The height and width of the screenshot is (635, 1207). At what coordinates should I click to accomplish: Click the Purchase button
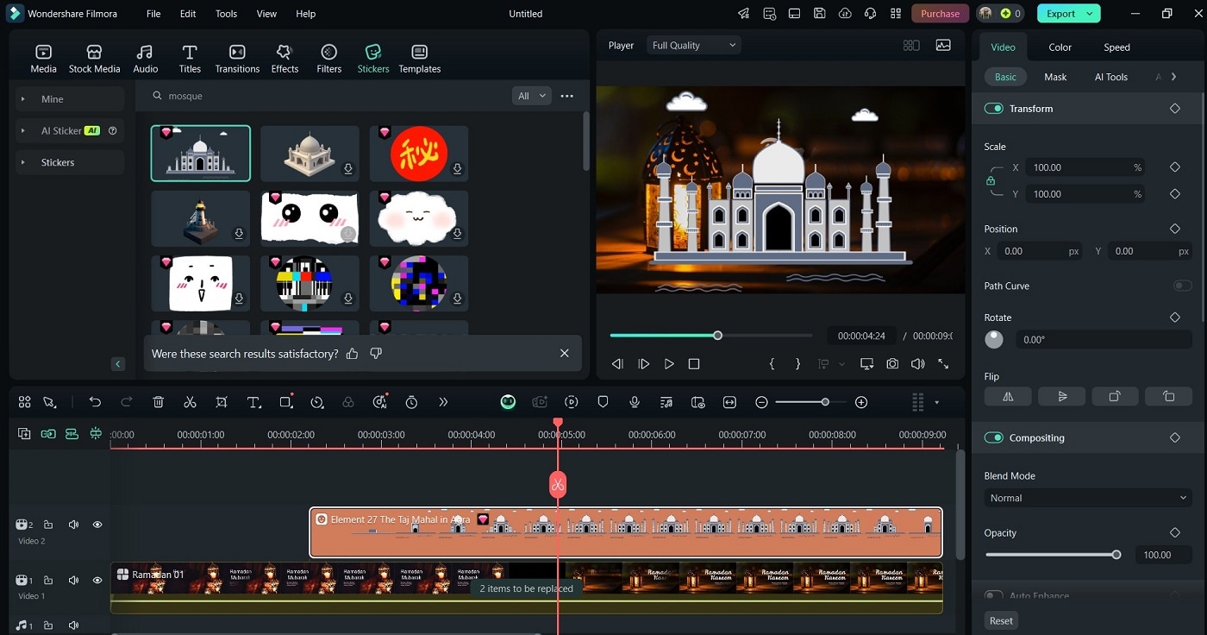click(940, 14)
